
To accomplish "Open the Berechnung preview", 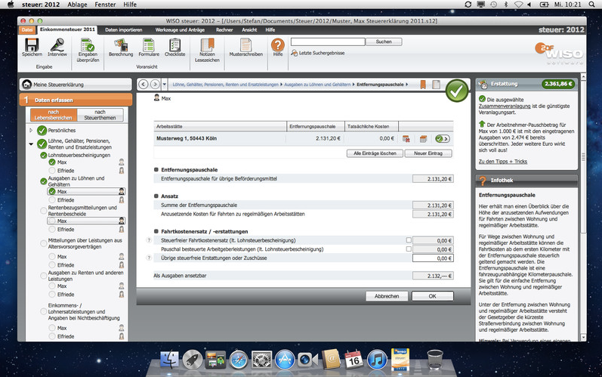I will click(x=121, y=45).
